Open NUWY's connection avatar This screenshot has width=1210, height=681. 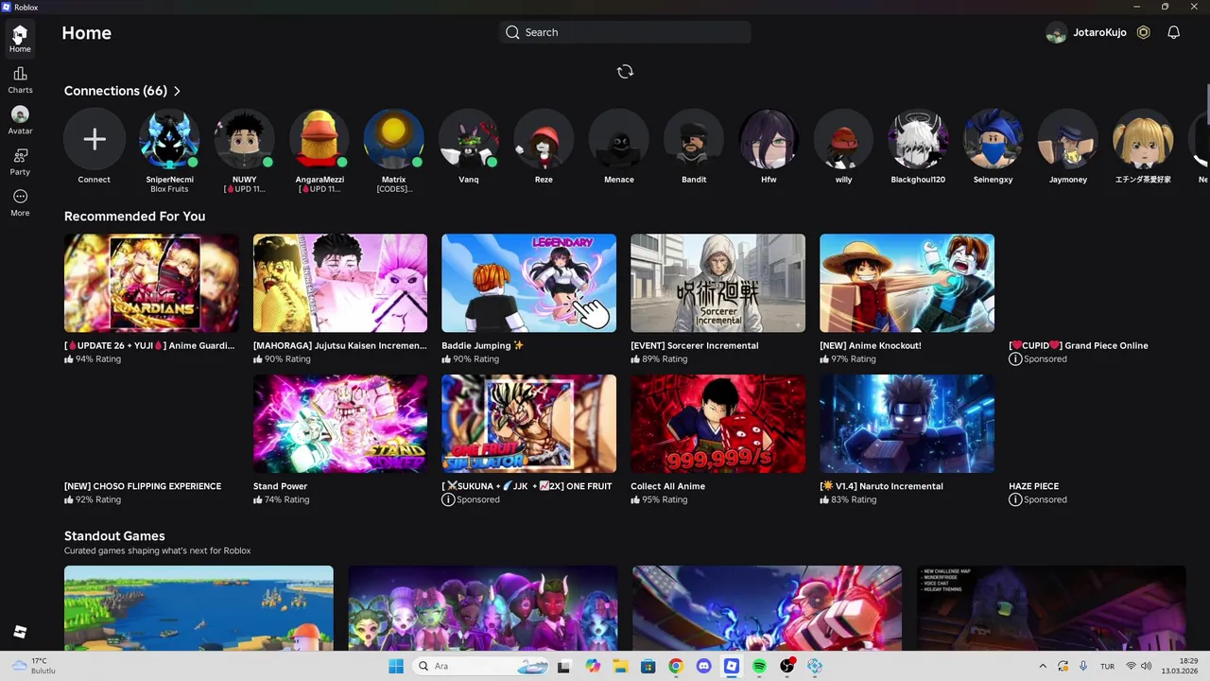coord(244,140)
